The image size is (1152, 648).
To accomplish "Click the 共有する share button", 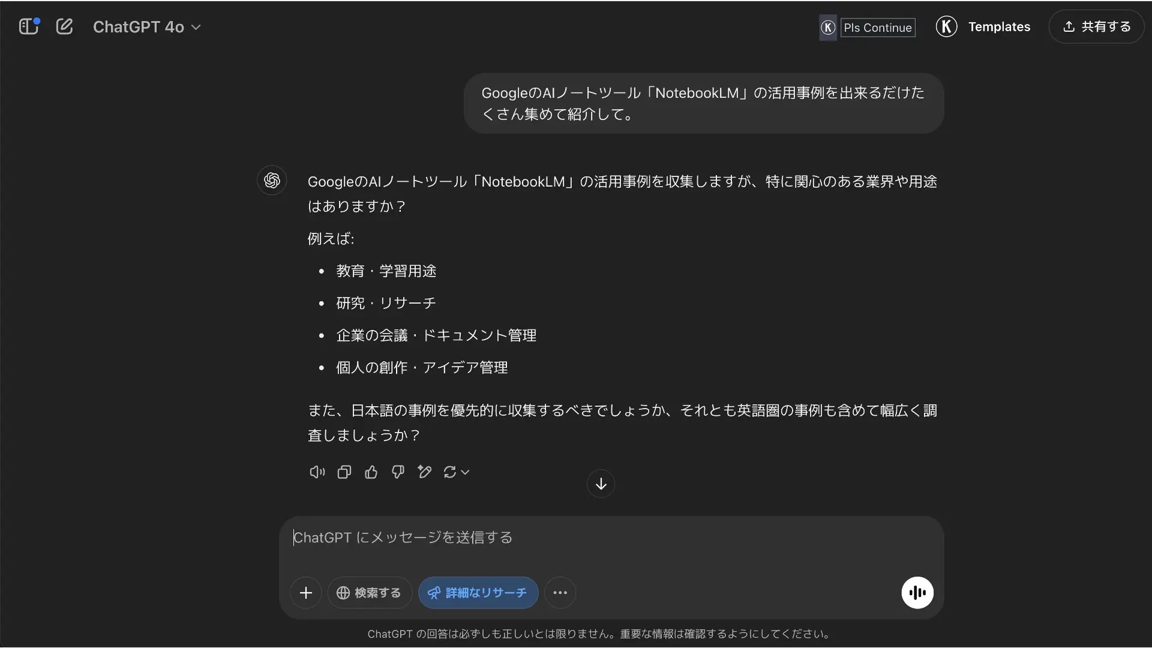I will tap(1096, 27).
